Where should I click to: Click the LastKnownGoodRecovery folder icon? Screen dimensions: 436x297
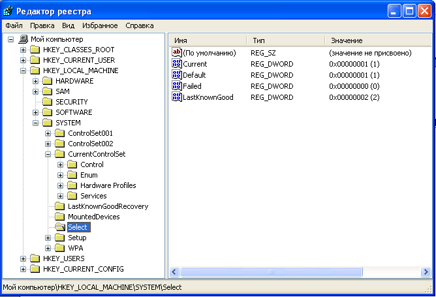click(x=60, y=206)
